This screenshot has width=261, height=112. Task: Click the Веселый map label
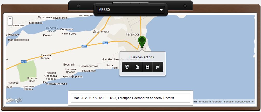click(x=69, y=65)
